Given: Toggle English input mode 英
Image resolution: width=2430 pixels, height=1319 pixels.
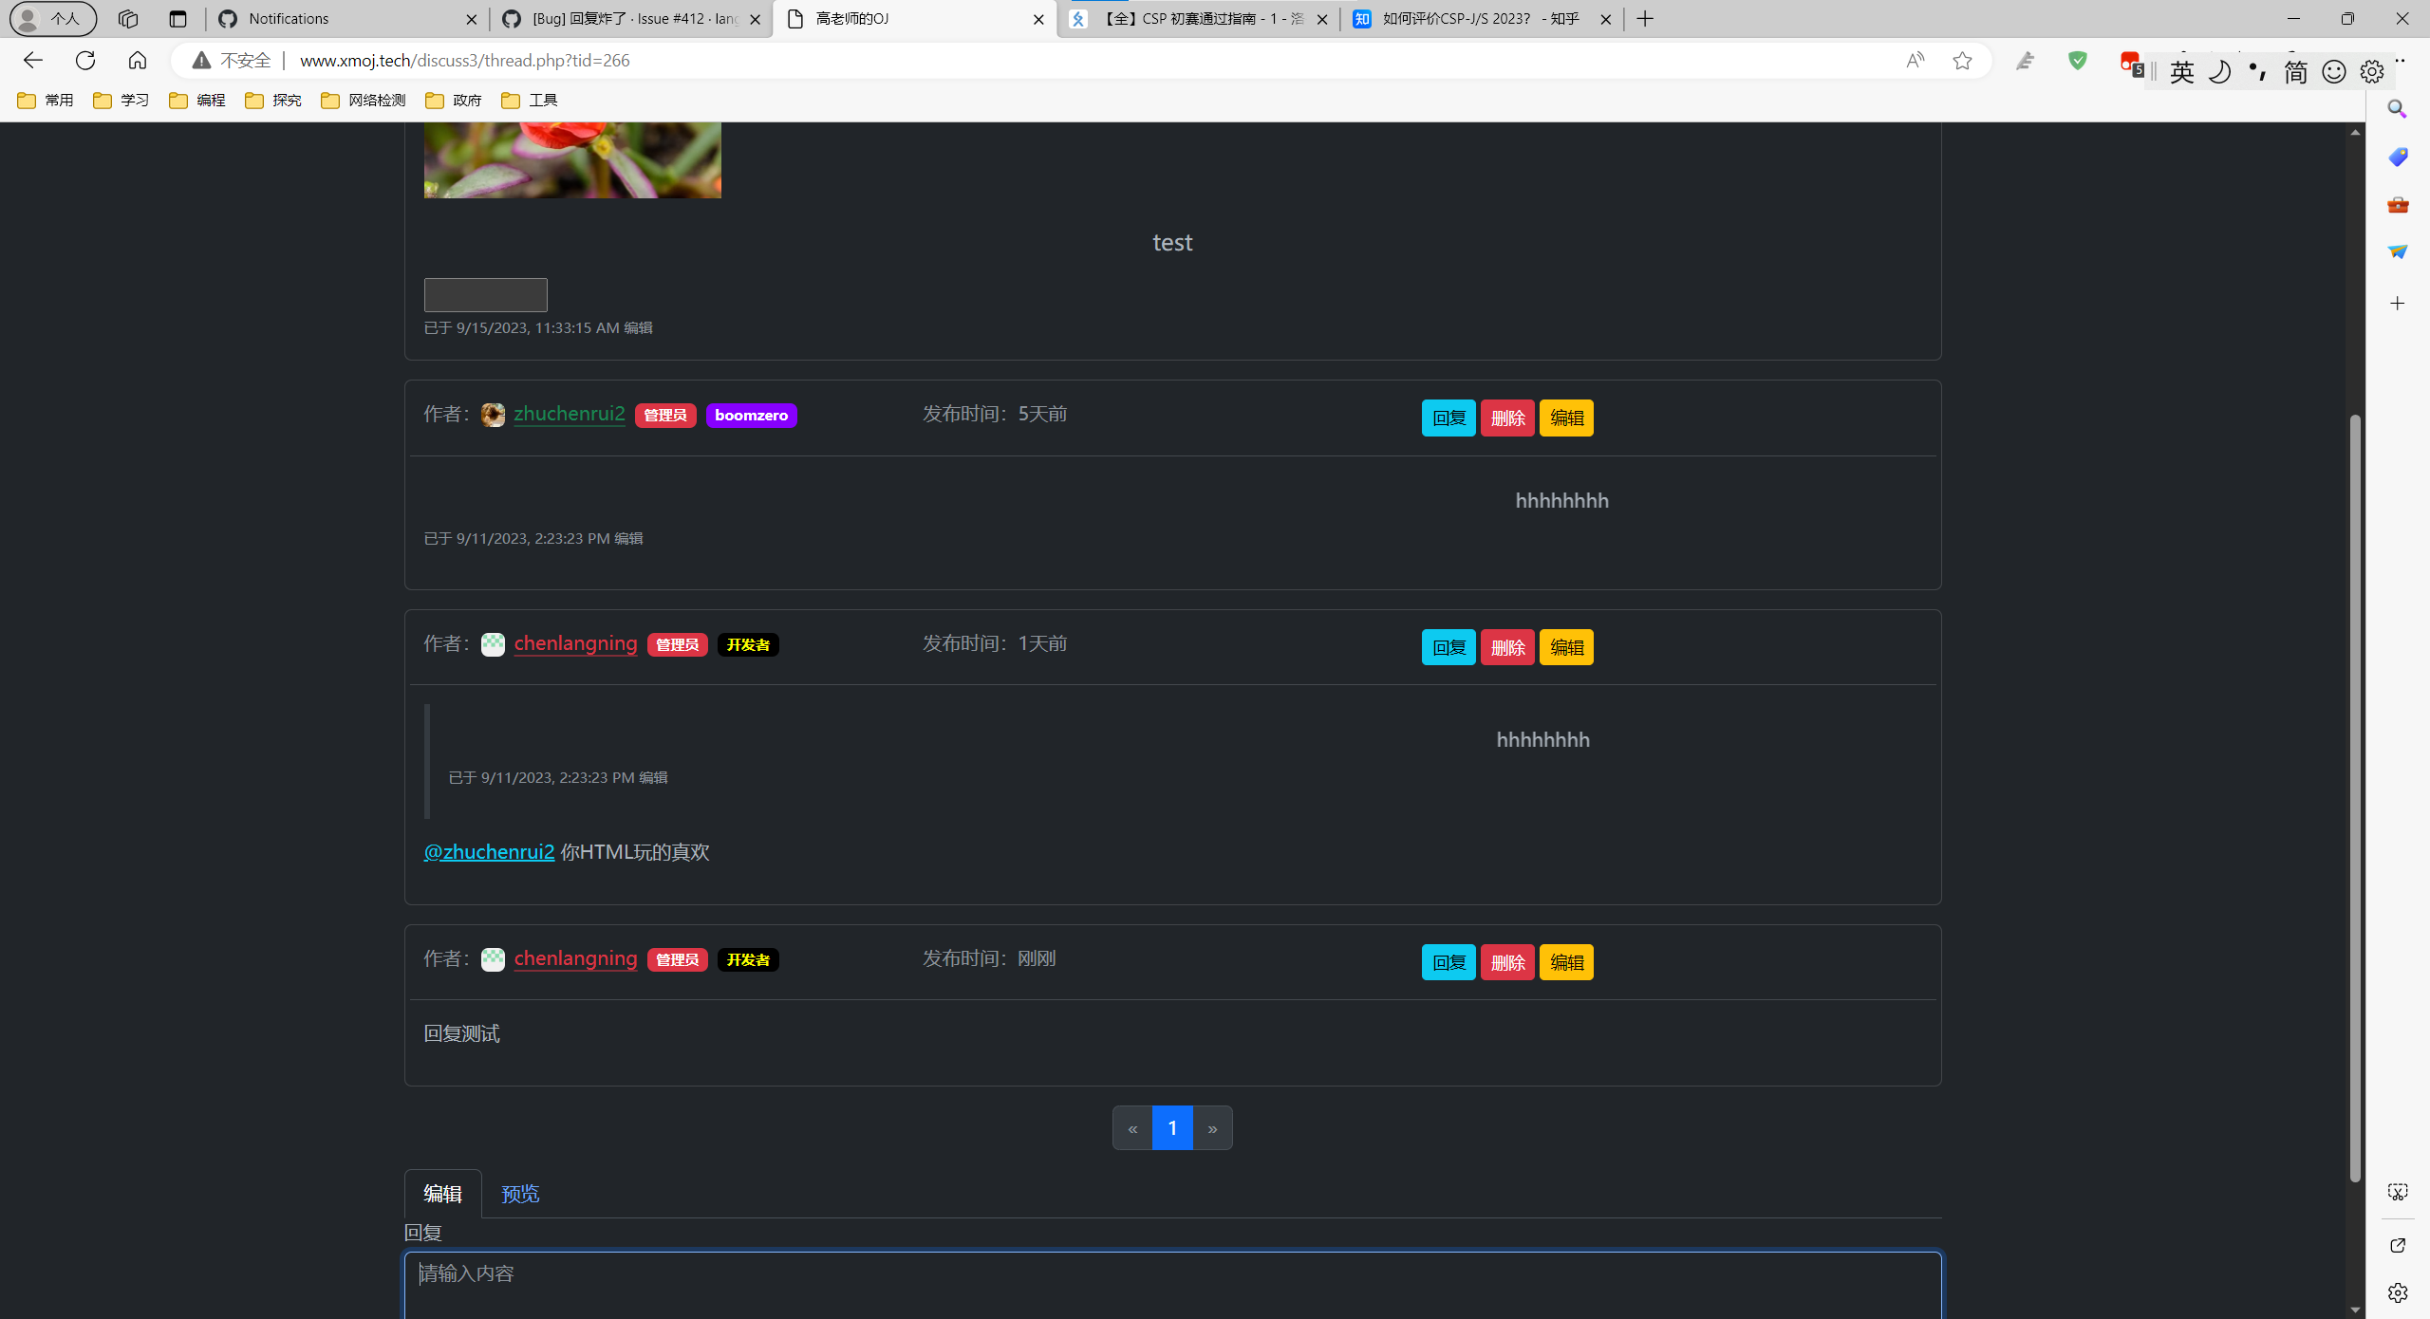Looking at the screenshot, I should 2181,70.
